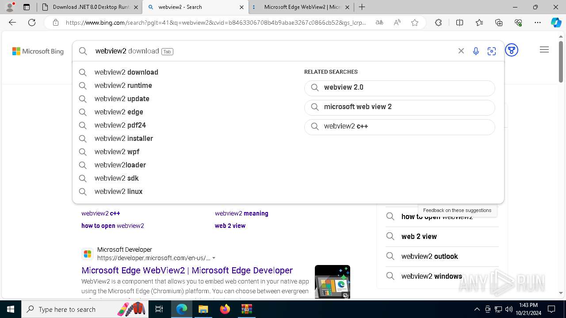The image size is (566, 318).
Task: Open the webview2 meaning link
Action: coord(241,213)
